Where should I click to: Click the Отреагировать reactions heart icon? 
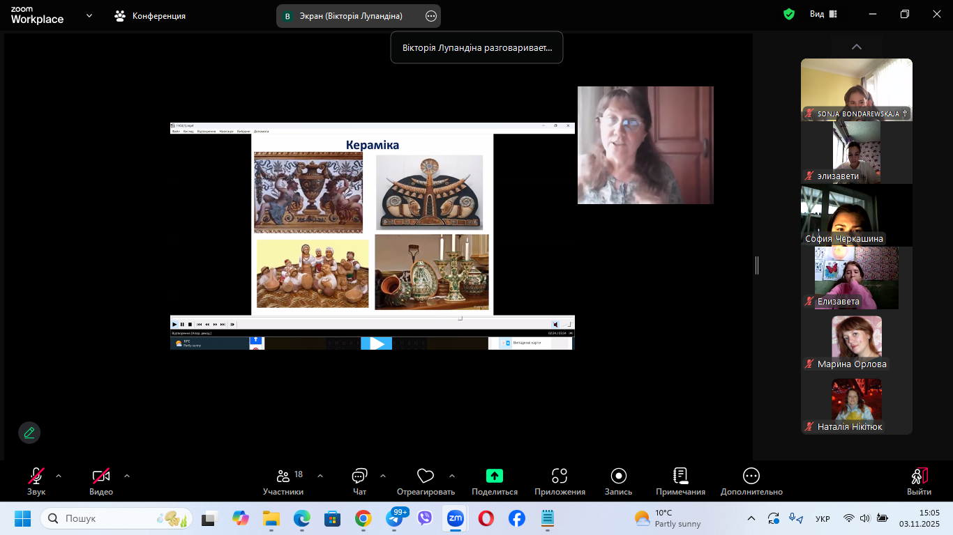(425, 476)
